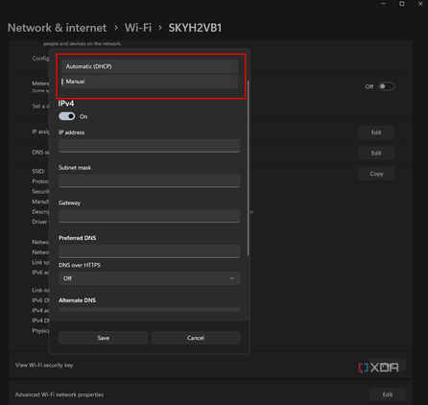Edit IP assignment in background window
Viewport: 428px width, 405px height.
[376, 132]
